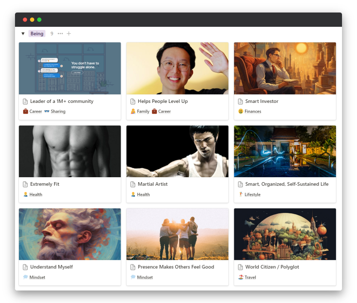
Task: Click Sharing tag on Leader card
Action: pos(55,111)
